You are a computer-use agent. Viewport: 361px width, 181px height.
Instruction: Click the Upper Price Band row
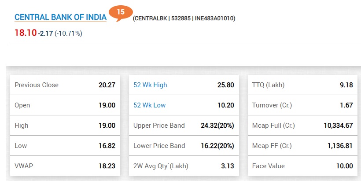(x=184, y=126)
